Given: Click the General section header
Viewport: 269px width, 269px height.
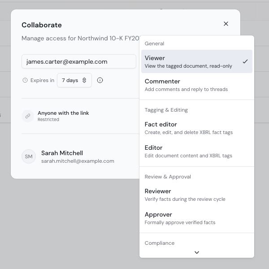Looking at the screenshot, I should click(x=154, y=43).
